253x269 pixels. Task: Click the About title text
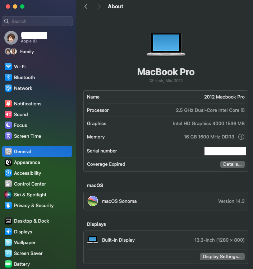[115, 6]
